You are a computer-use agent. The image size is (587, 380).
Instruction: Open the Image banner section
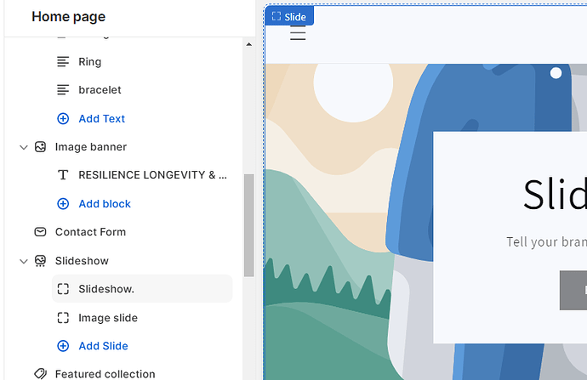click(90, 147)
